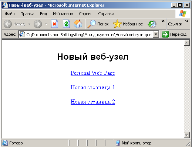This screenshot has width=192, height=147.
Task: Open the Вид menu
Action: [43, 14]
